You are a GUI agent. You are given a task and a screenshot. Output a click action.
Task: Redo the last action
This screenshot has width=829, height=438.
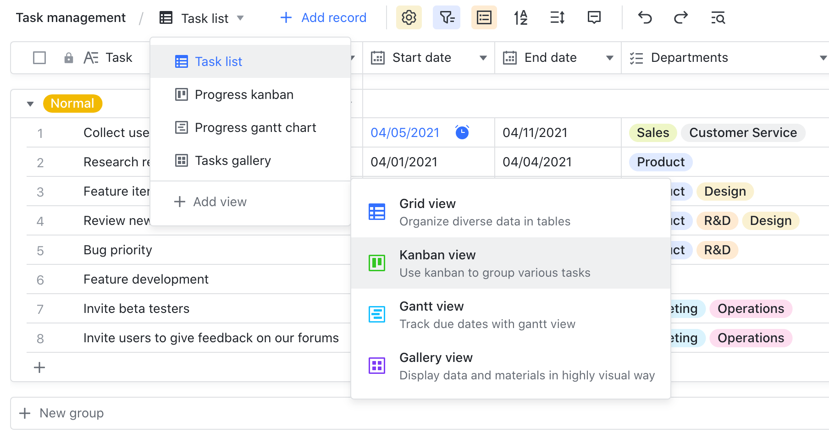pos(681,18)
